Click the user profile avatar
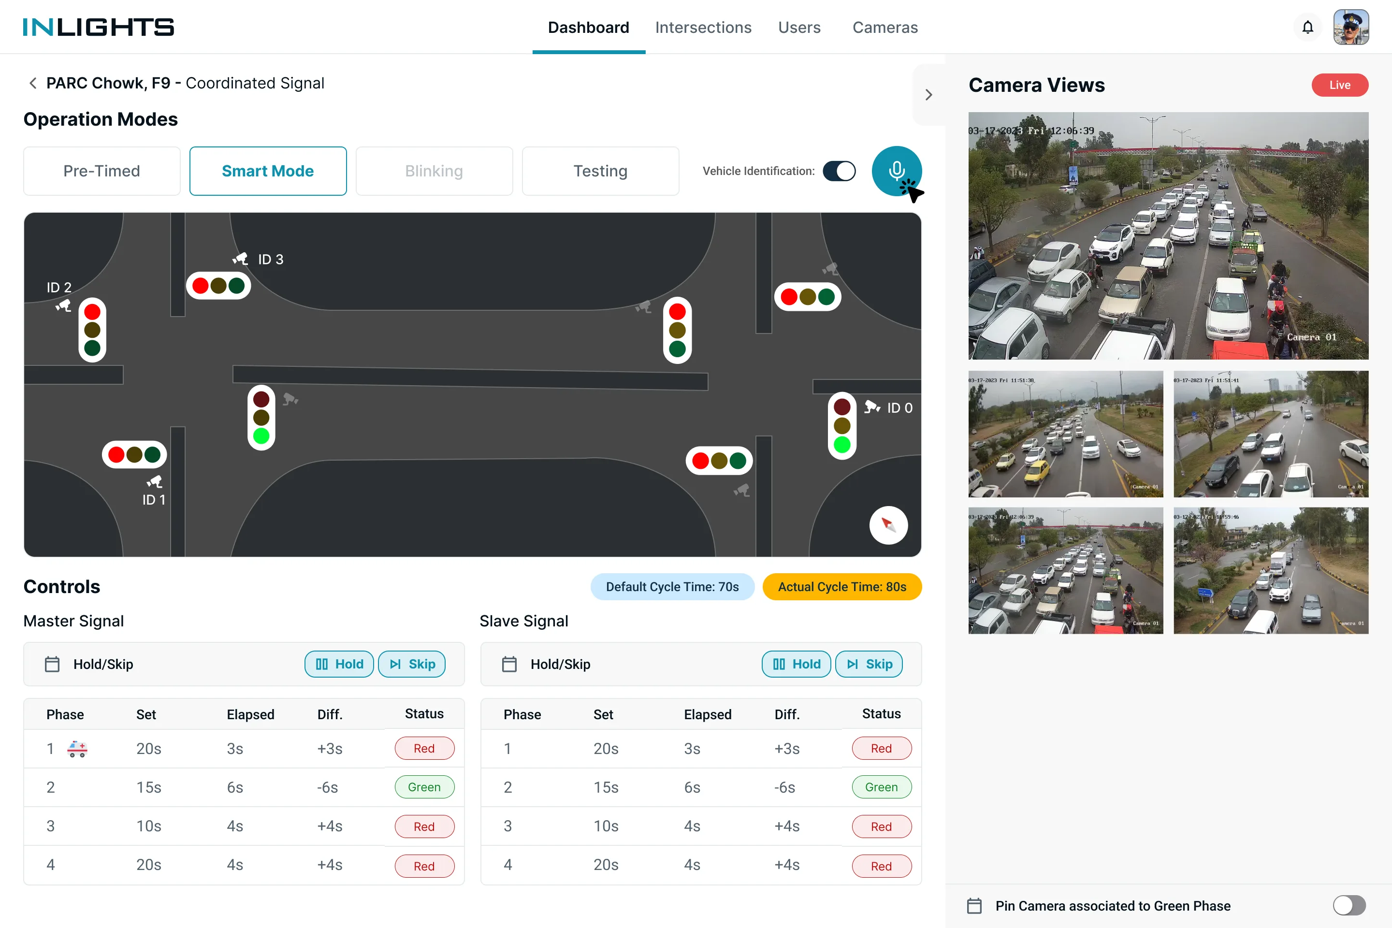The width and height of the screenshot is (1392, 928). 1350,27
